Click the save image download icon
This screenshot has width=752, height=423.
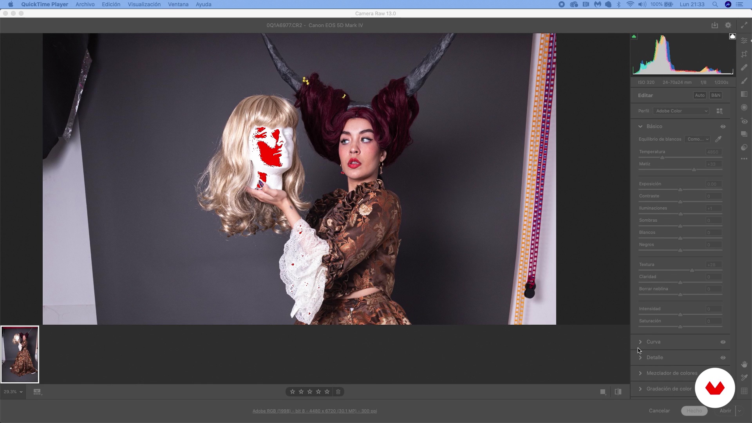pos(715,25)
